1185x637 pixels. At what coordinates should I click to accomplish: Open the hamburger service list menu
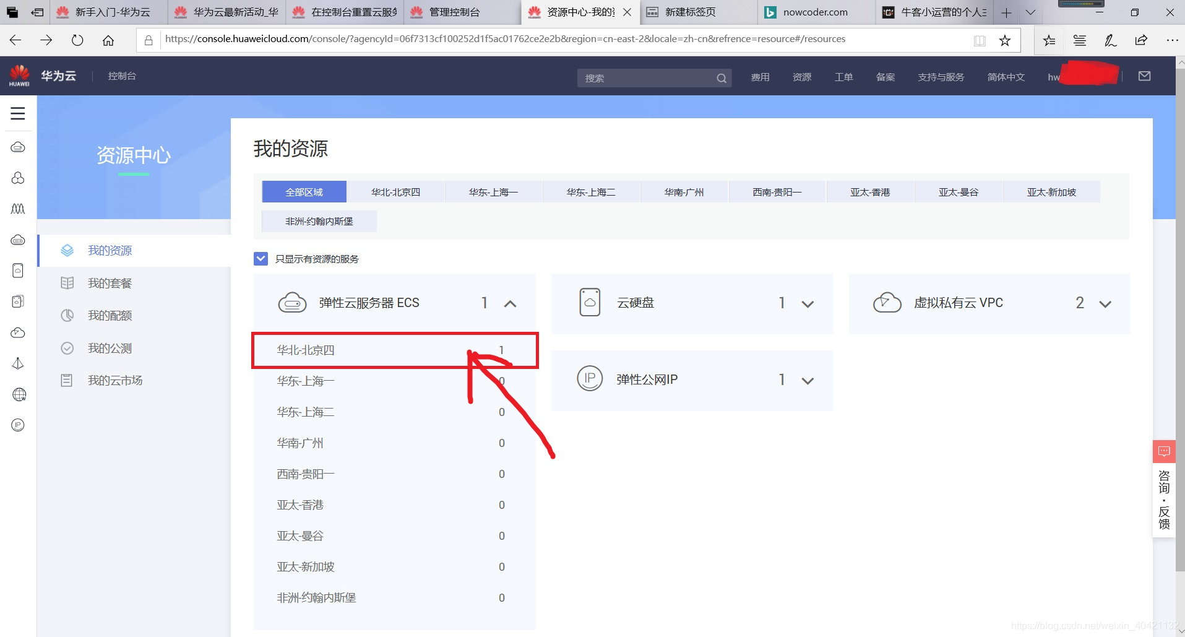point(18,113)
